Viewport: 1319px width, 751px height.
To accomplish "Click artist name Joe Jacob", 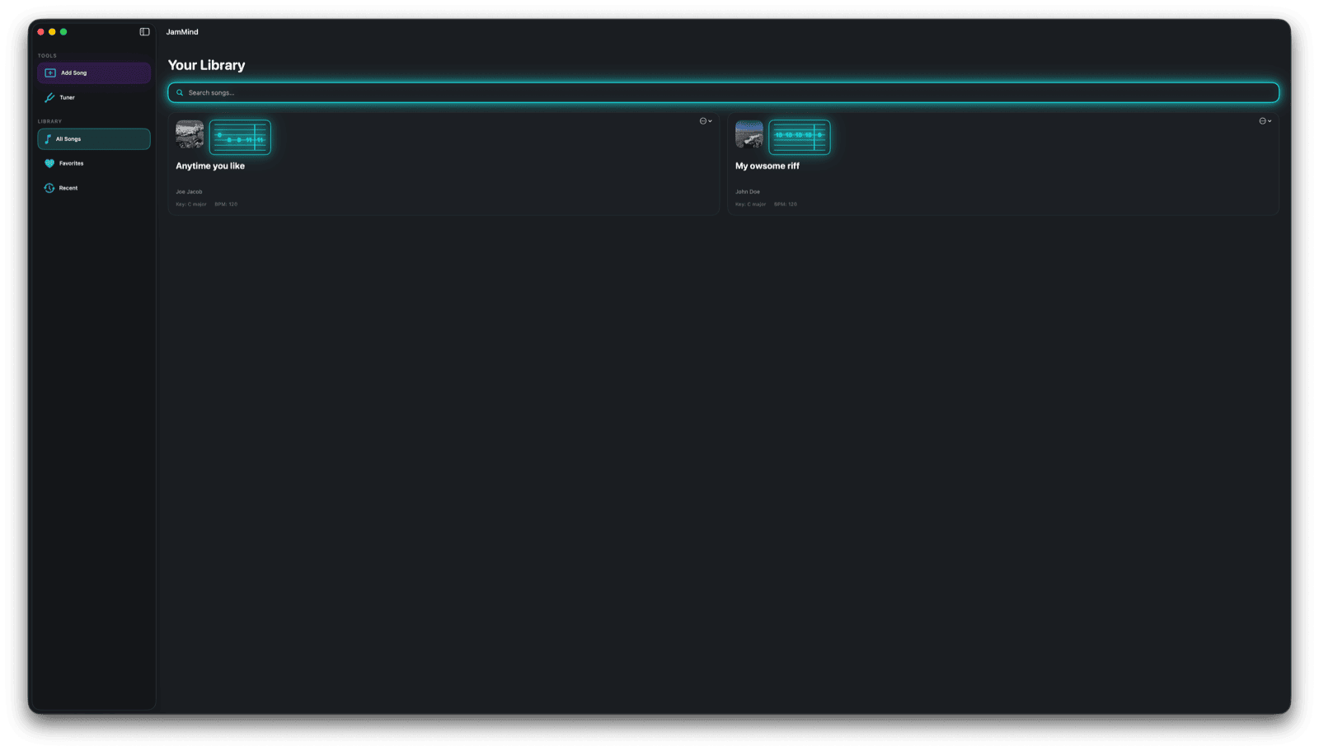I will coord(189,192).
